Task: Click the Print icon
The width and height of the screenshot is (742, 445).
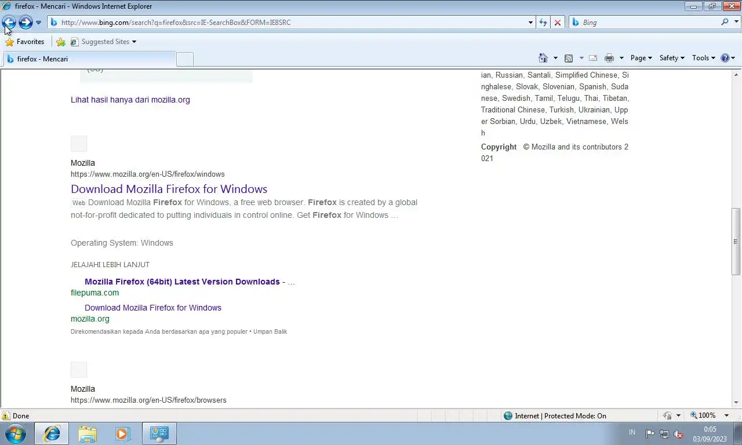Action: [609, 58]
